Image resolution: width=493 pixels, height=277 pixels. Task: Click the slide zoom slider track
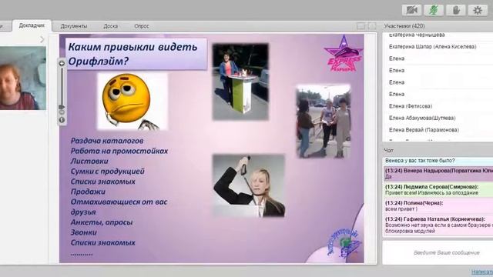(x=62, y=86)
